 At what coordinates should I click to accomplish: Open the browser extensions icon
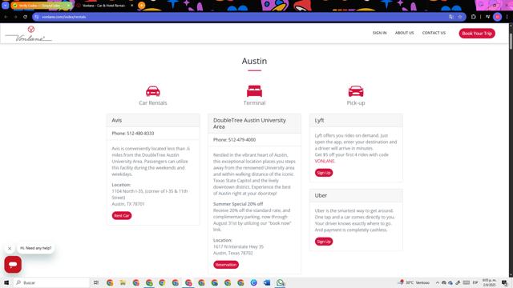coord(474,17)
